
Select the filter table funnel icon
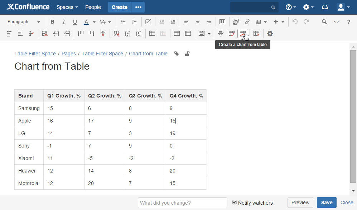coord(220,34)
